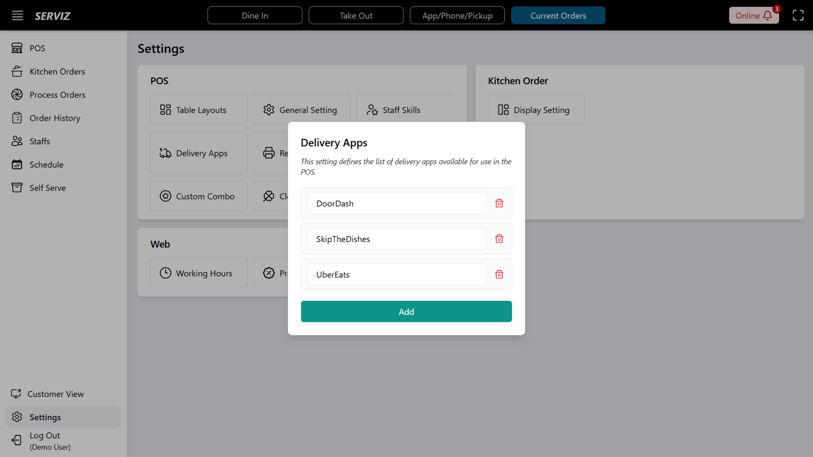This screenshot has height=457, width=813.
Task: Open the hamburger navigation menu
Action: tap(17, 15)
